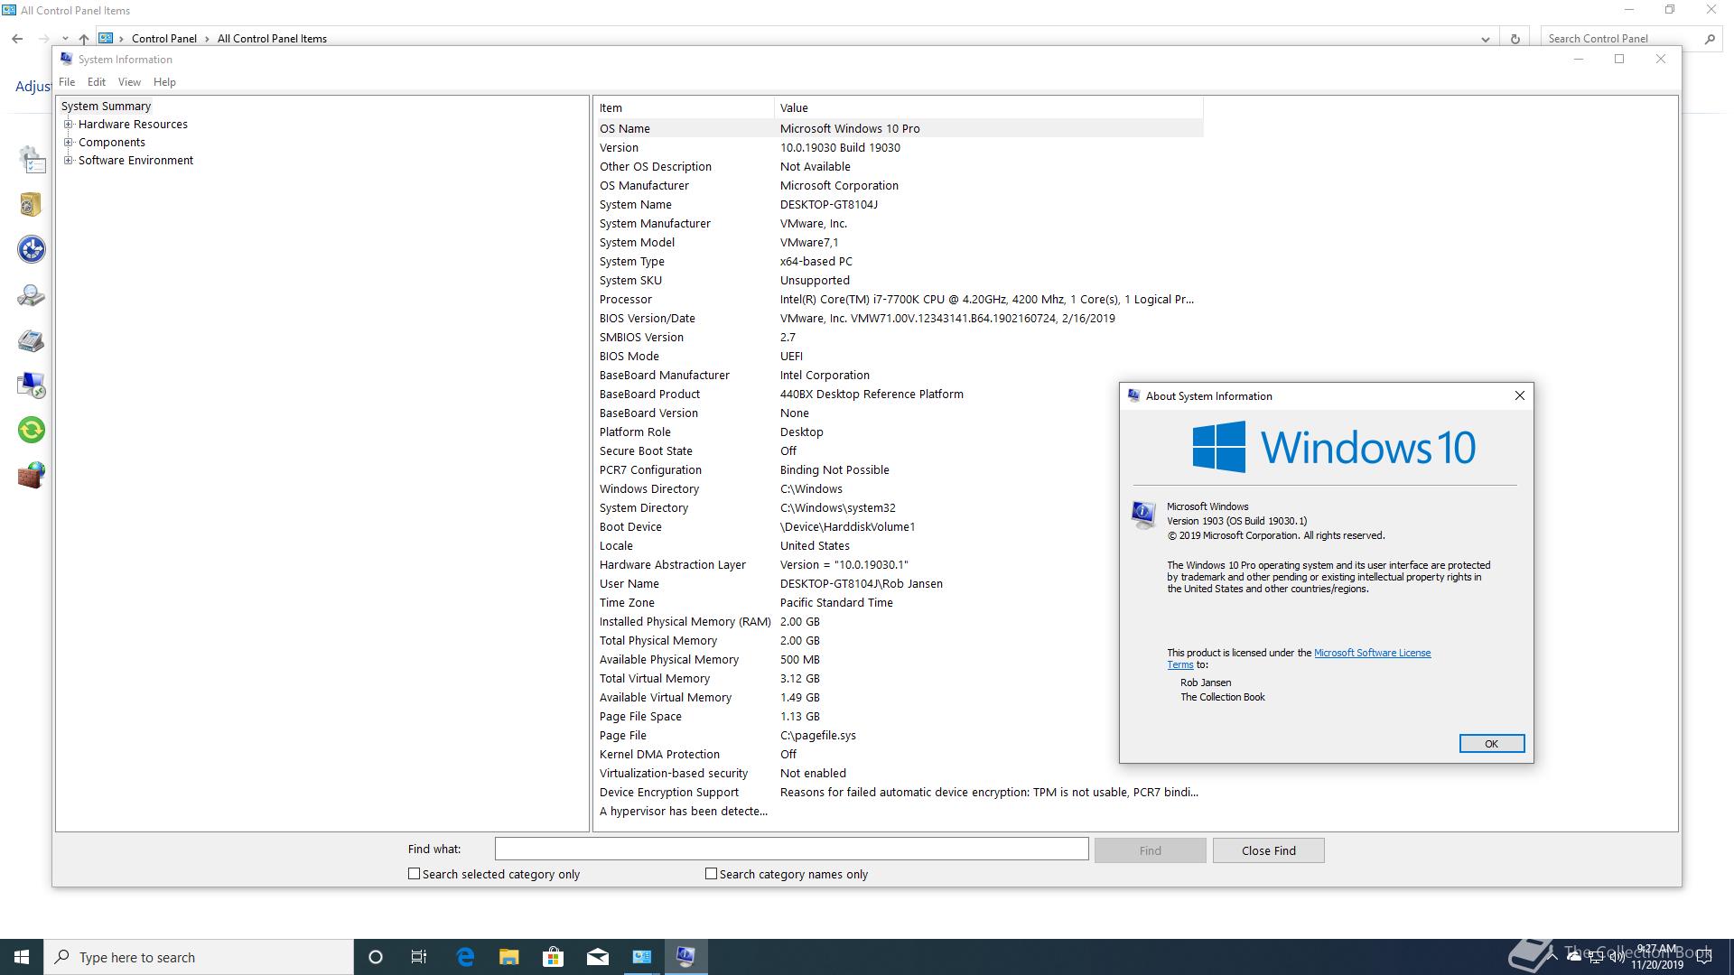Viewport: 1734px width, 975px height.
Task: Select the Hardware Resources tree item
Action: [x=133, y=125]
